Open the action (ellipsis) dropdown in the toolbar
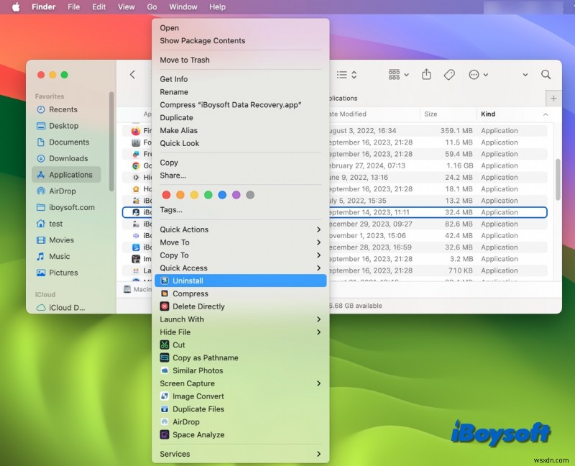Screen dimensions: 575x466 478,75
